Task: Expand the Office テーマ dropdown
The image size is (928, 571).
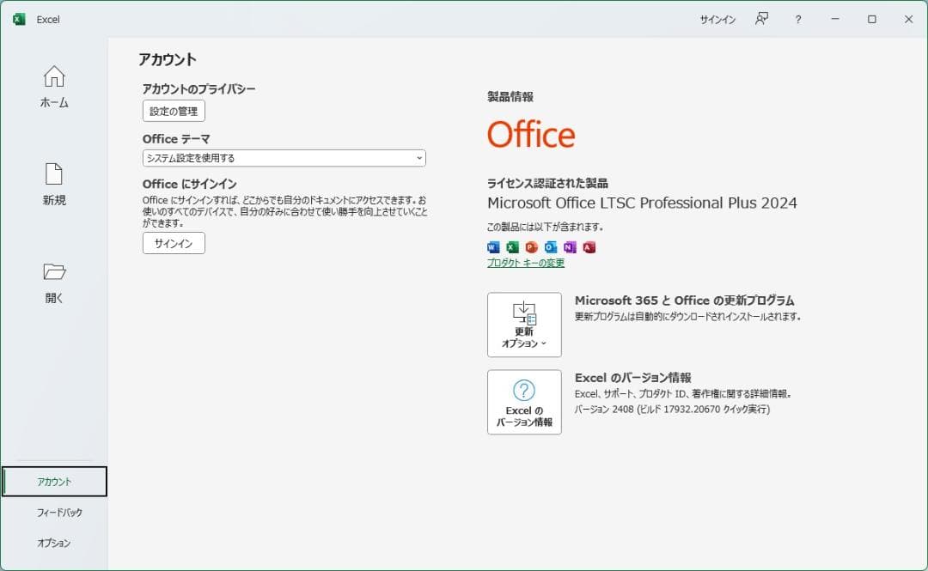Action: click(x=284, y=158)
